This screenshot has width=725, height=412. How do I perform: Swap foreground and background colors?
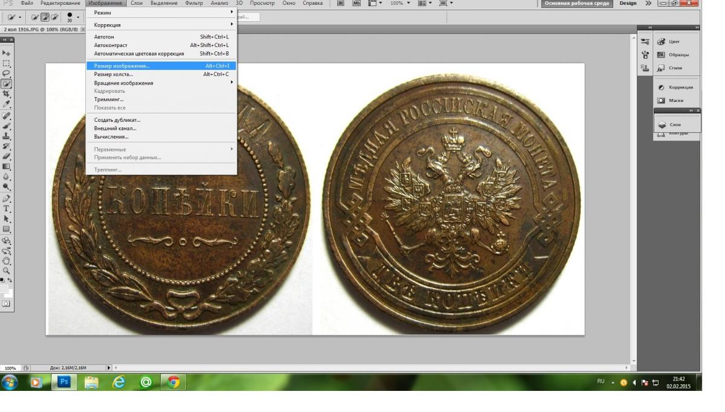pyautogui.click(x=10, y=279)
